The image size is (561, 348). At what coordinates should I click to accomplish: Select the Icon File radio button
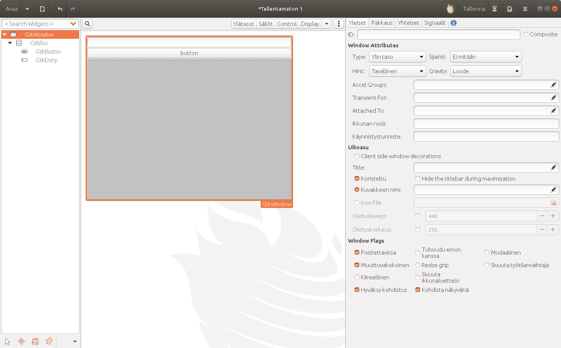click(357, 203)
